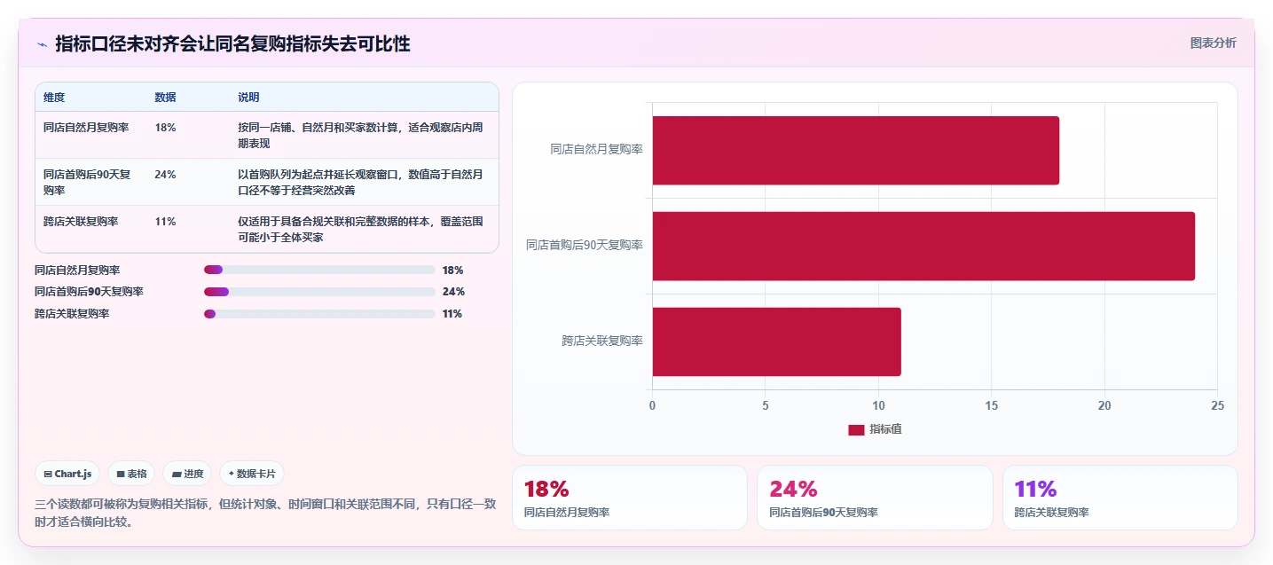Viewport: 1273px width, 565px height.
Task: Click the 跨店关联复购率 chart axis label
Action: tap(602, 341)
